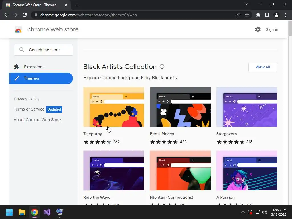Show hidden system tray icons
Viewport: 292px width, 219px height.
(x=243, y=212)
